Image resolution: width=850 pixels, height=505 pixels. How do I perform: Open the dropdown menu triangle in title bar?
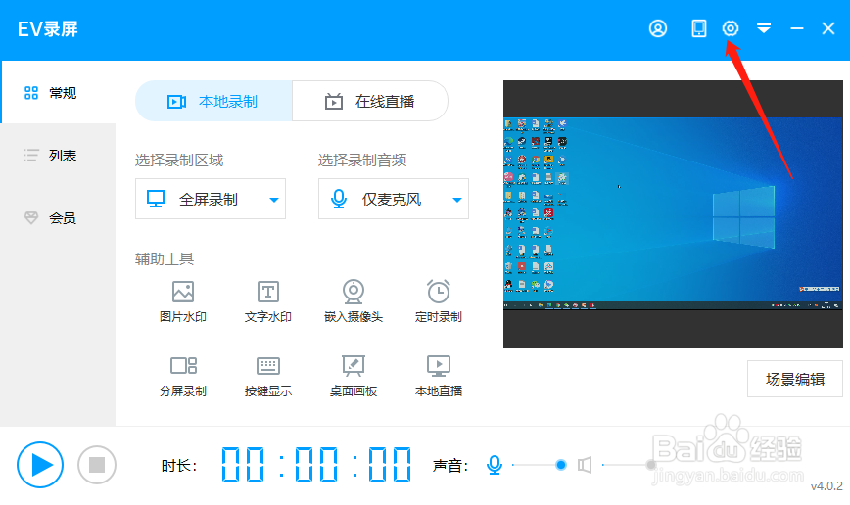[764, 28]
